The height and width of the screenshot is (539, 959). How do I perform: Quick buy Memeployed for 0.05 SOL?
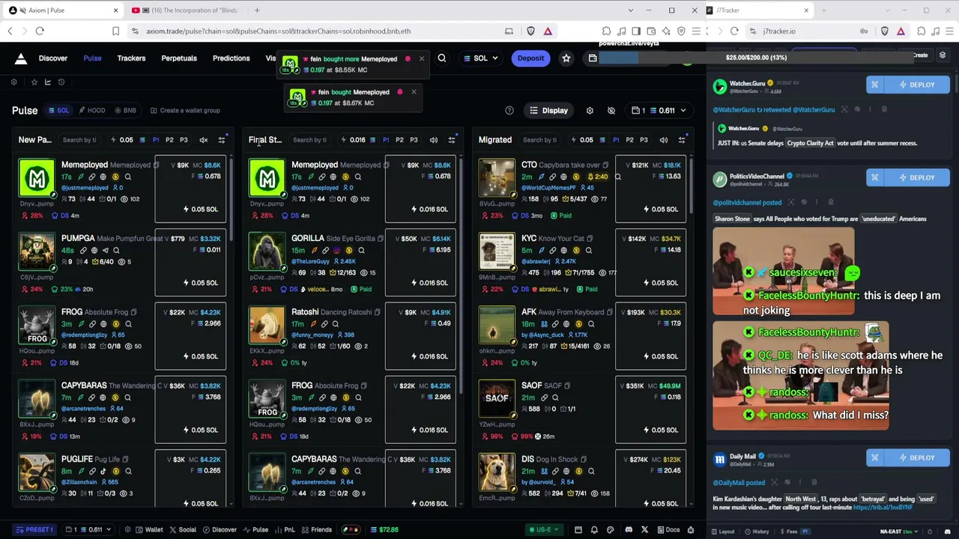click(199, 210)
